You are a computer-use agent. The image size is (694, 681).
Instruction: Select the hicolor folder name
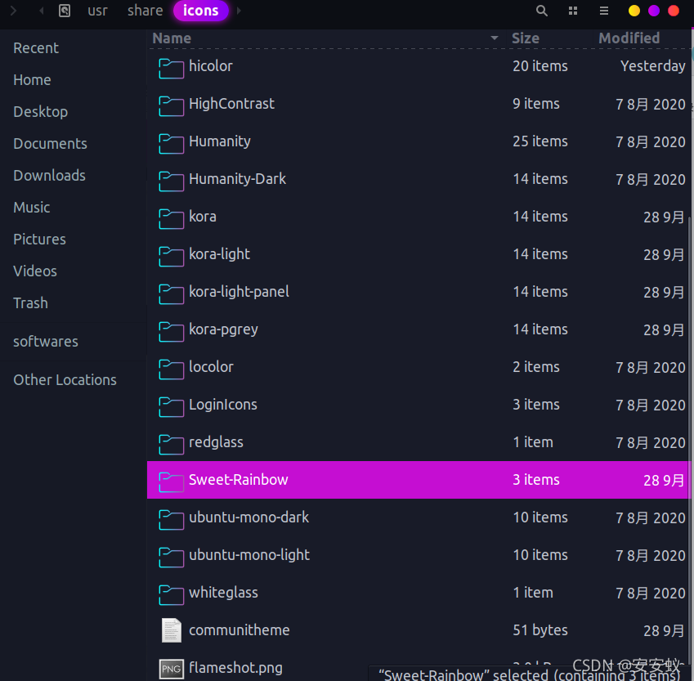[x=211, y=66]
